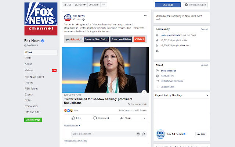235x147 pixels.
Task: Open the post options three-dot menu
Action: pos(146,15)
